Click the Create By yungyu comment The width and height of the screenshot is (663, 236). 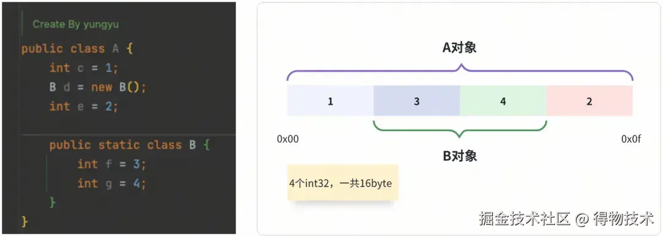[x=76, y=25]
